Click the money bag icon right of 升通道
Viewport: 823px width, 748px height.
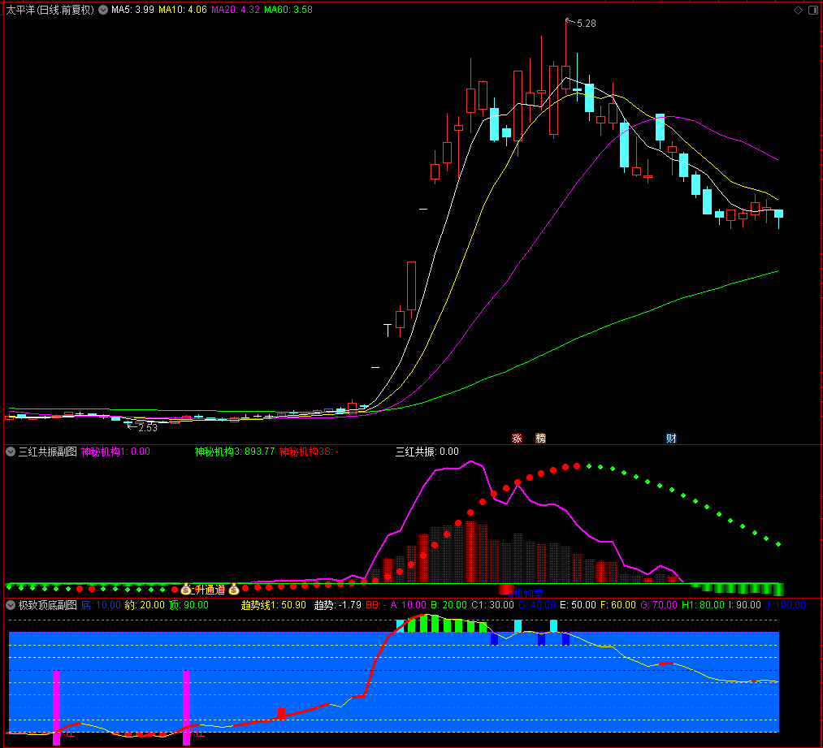(x=234, y=589)
